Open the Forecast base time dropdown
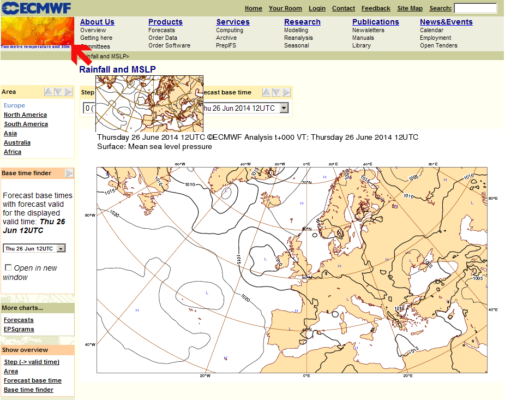The image size is (505, 400). coord(284,108)
